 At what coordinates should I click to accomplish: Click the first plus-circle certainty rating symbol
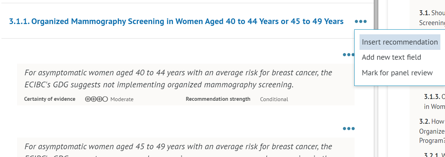point(88,99)
